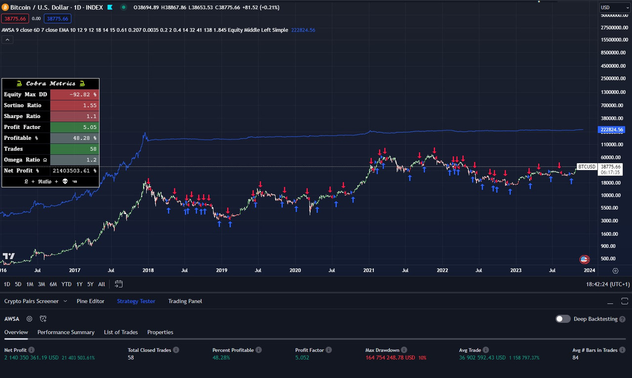The height and width of the screenshot is (378, 632).
Task: Open the go-to-date calendar icon
Action: coord(118,284)
